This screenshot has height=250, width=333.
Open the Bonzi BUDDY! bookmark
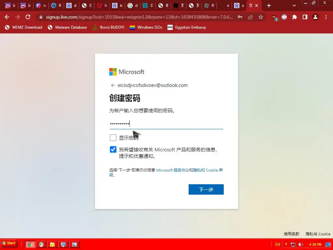coord(109,27)
